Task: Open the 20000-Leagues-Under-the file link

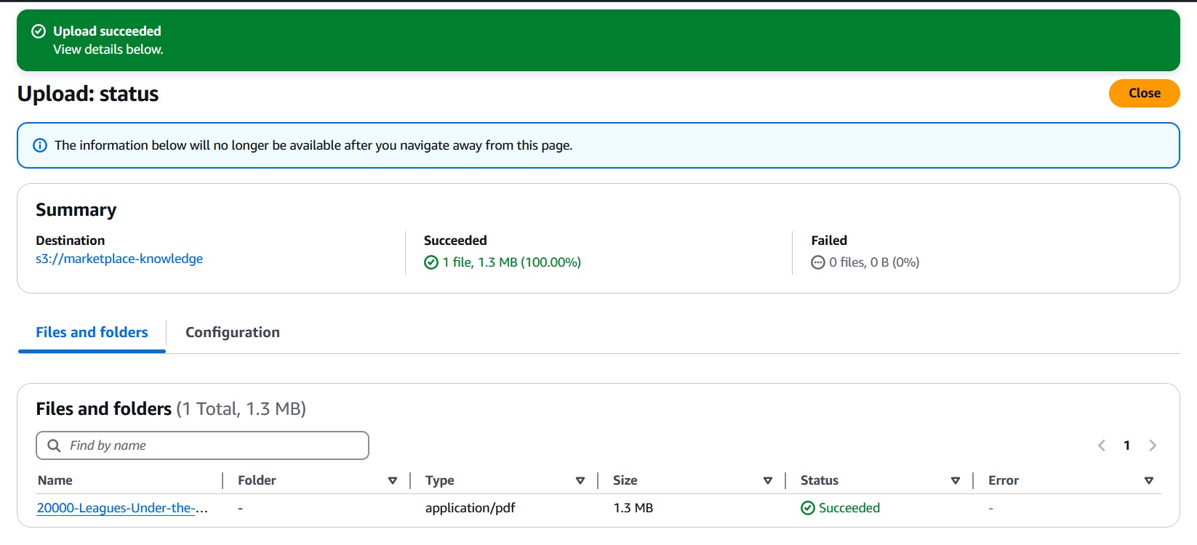Action: click(x=122, y=508)
